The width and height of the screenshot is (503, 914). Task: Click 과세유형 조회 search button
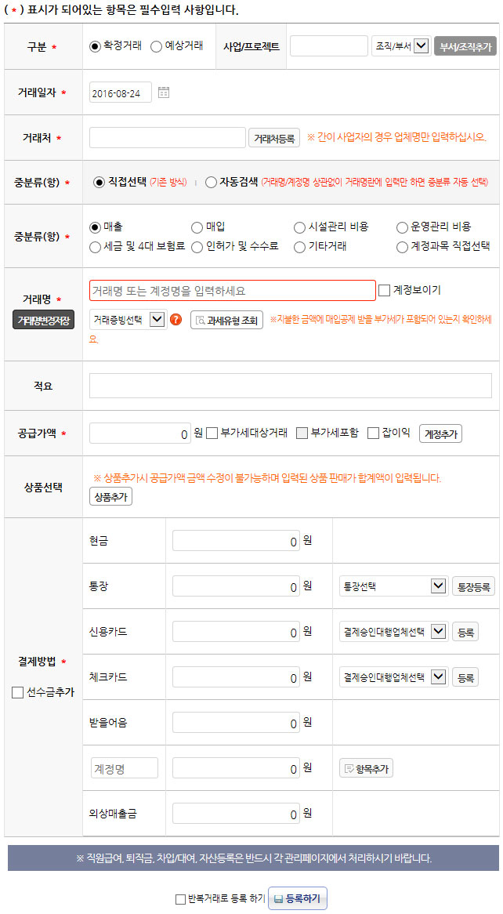(226, 320)
